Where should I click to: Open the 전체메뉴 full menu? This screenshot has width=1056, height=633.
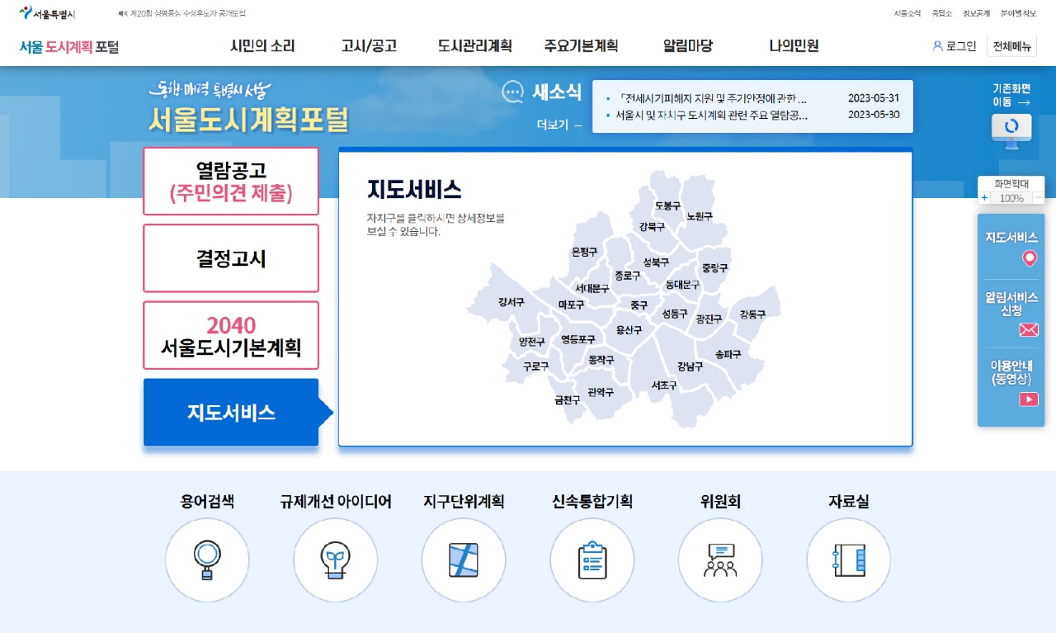pyautogui.click(x=1011, y=46)
